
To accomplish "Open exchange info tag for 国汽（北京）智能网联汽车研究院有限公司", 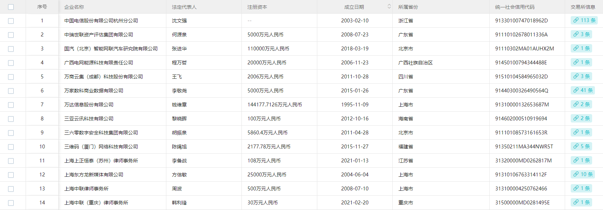I will [581, 48].
